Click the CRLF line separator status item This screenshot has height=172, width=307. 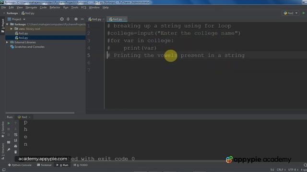pyautogui.click(x=281, y=170)
